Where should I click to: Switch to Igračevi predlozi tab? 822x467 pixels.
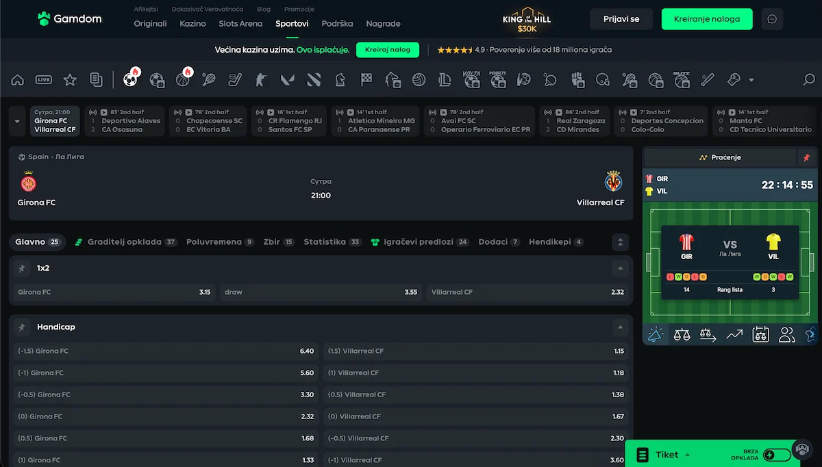pyautogui.click(x=420, y=242)
